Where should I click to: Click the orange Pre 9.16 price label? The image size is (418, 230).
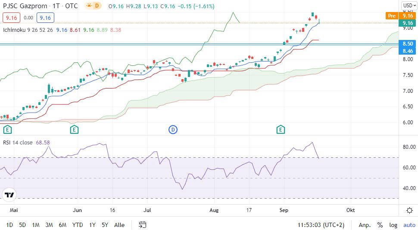pyautogui.click(x=401, y=15)
